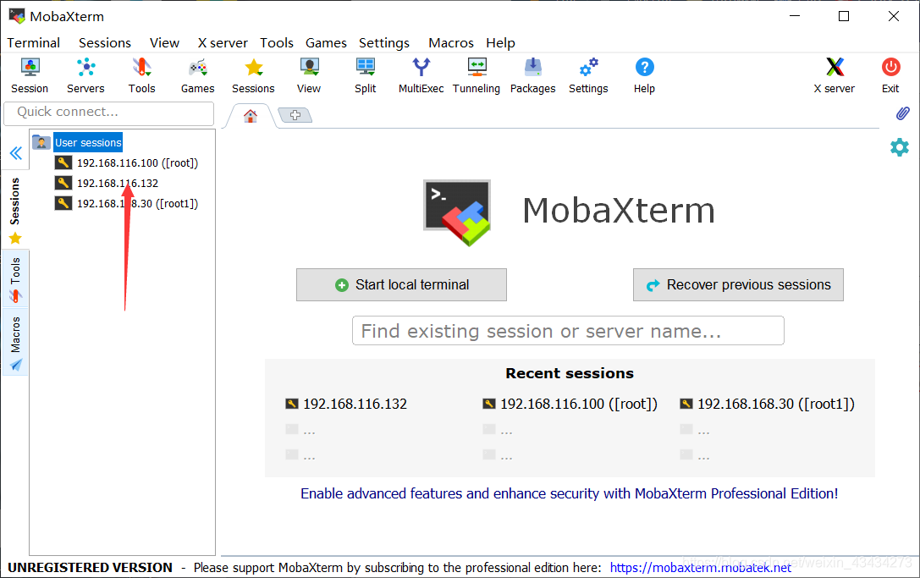Open the mobaxterm.mobatek.net link
This screenshot has height=578, width=920.
tap(701, 568)
